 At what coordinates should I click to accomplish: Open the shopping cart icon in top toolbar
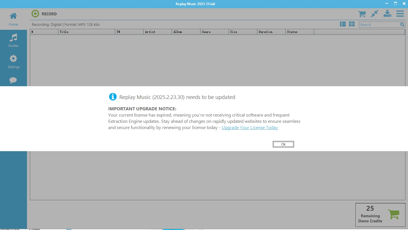(362, 14)
